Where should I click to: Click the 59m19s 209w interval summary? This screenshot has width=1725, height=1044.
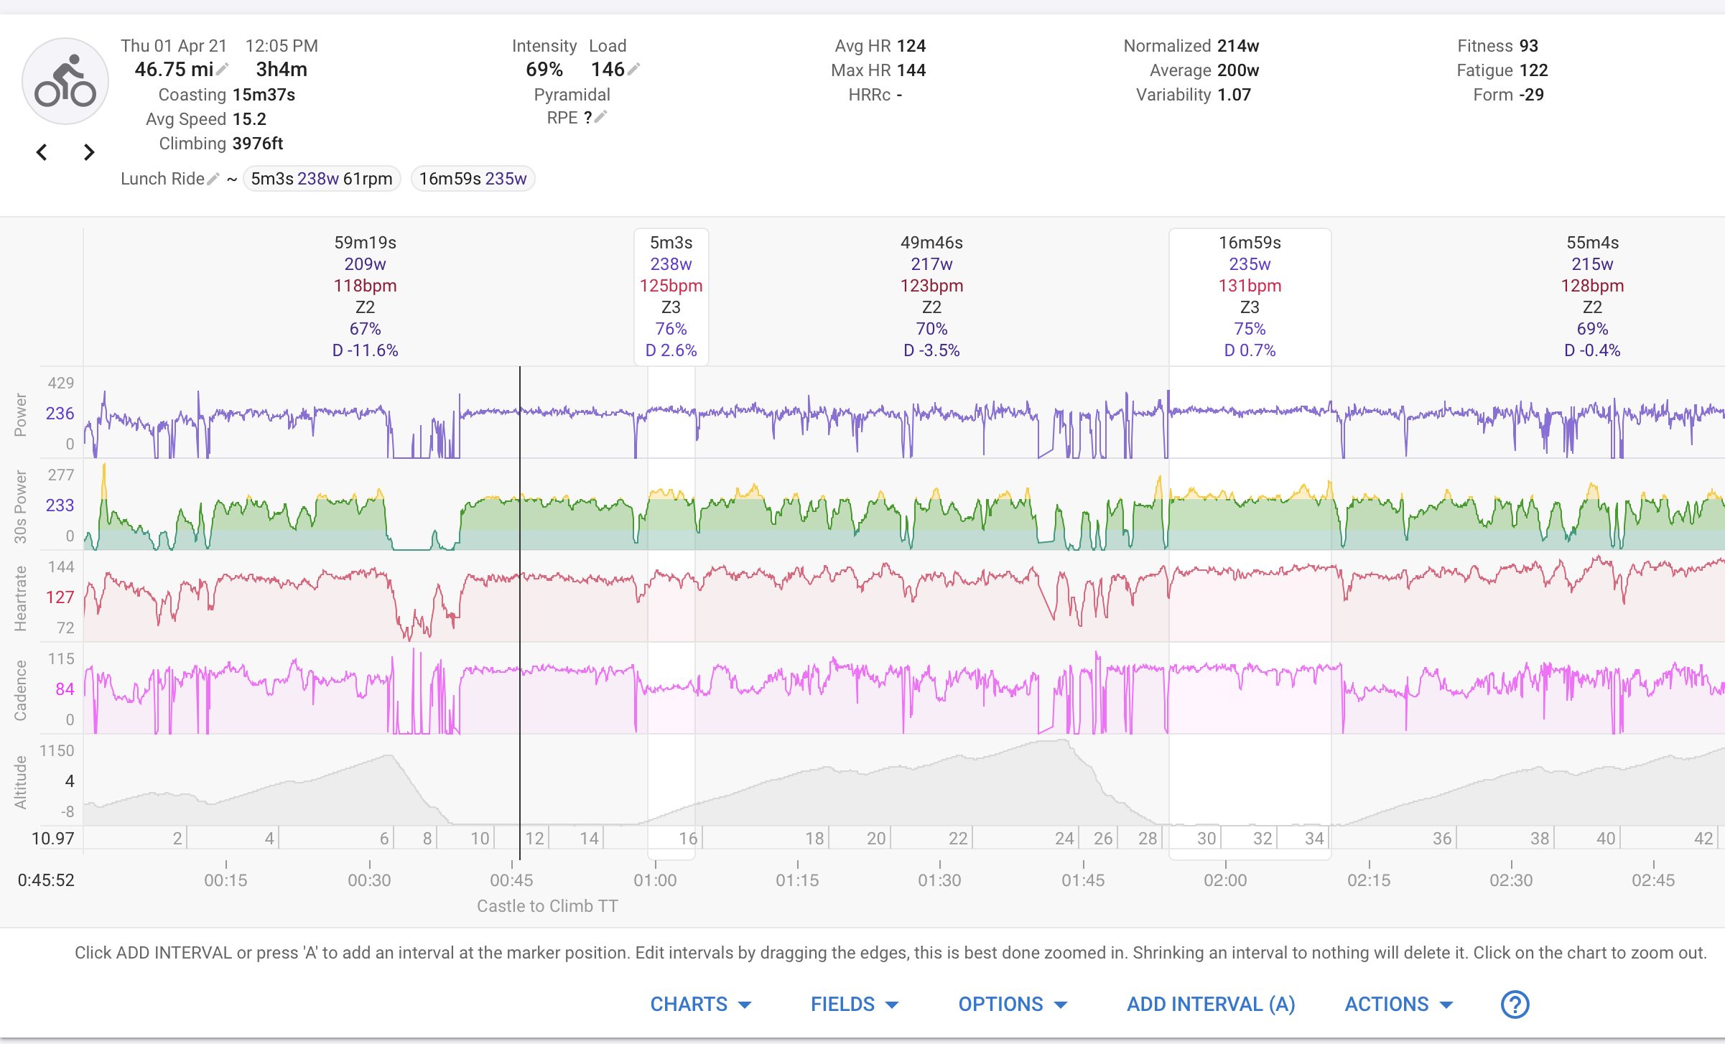365,296
